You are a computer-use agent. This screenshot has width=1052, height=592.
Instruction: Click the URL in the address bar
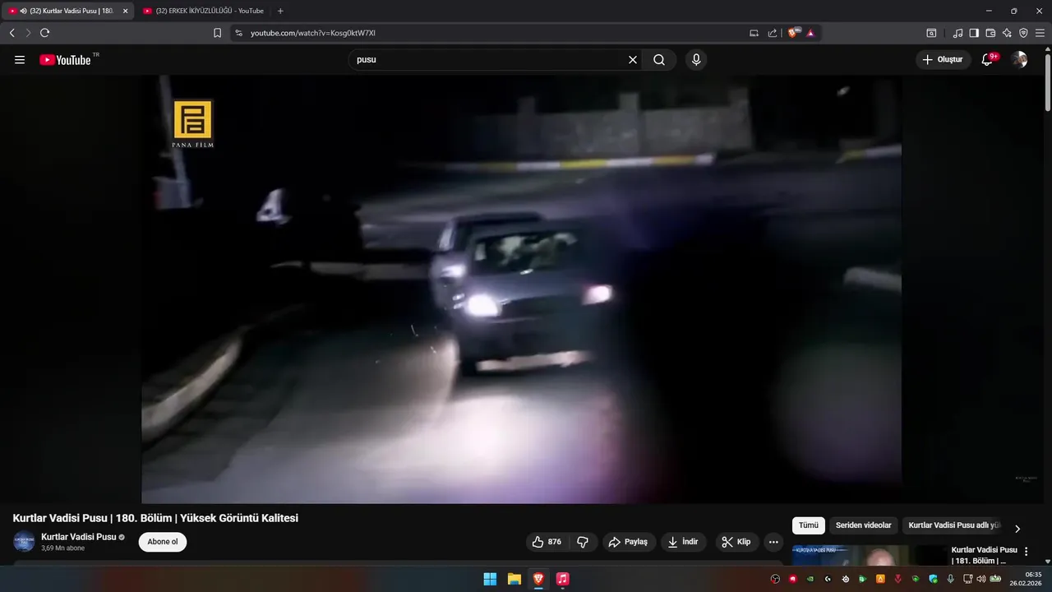[313, 33]
